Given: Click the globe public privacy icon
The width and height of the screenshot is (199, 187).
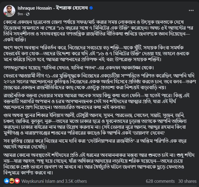Looking at the screenshot, I should (28, 14).
